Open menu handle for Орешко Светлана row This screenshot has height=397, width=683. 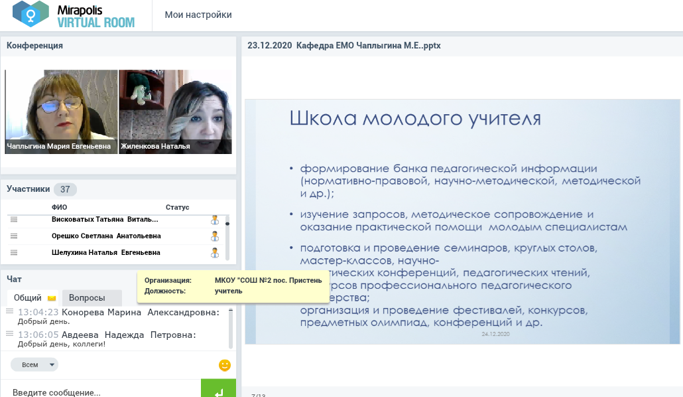click(14, 236)
